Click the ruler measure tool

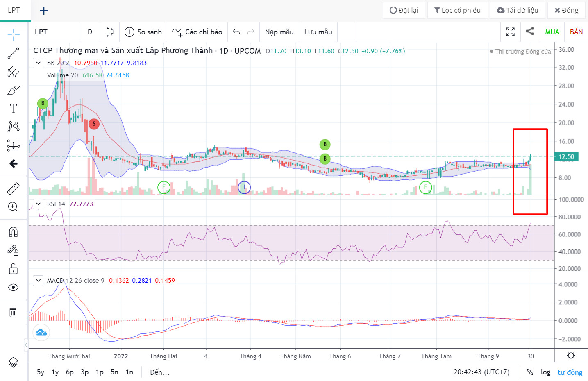[x=13, y=188]
